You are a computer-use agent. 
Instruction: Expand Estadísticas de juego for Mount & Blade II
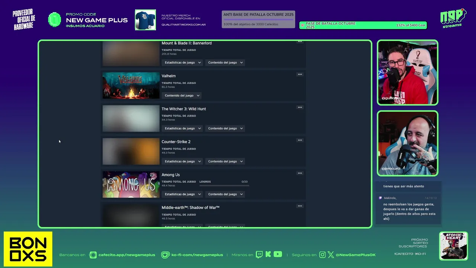pos(183,63)
